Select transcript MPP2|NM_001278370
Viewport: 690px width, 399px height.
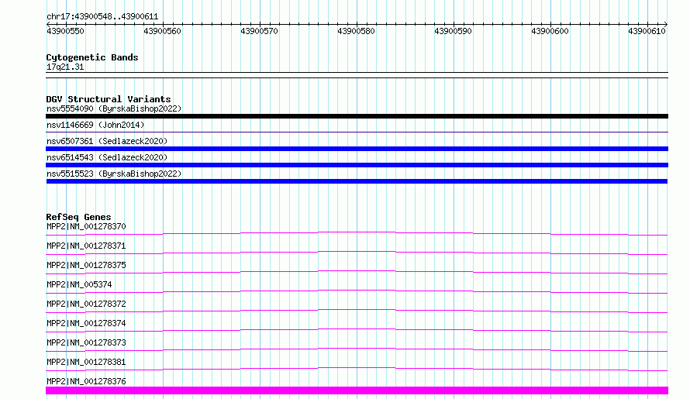(x=86, y=226)
